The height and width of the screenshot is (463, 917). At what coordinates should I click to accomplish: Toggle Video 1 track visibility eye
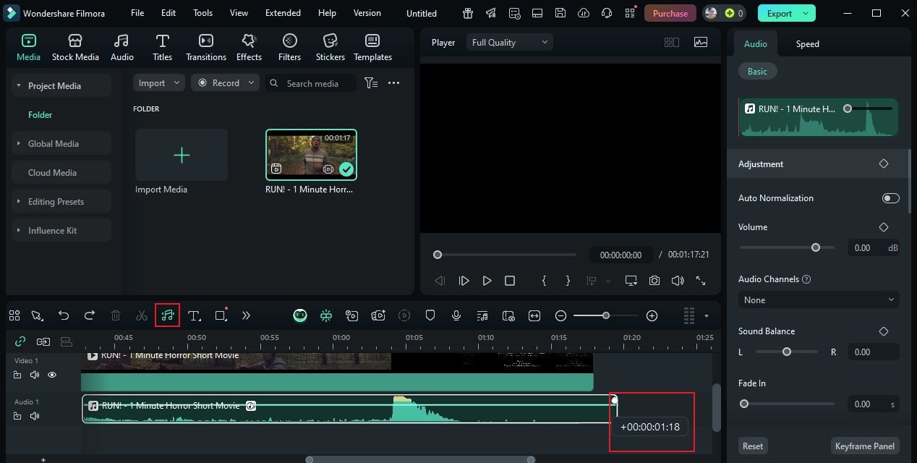point(52,375)
